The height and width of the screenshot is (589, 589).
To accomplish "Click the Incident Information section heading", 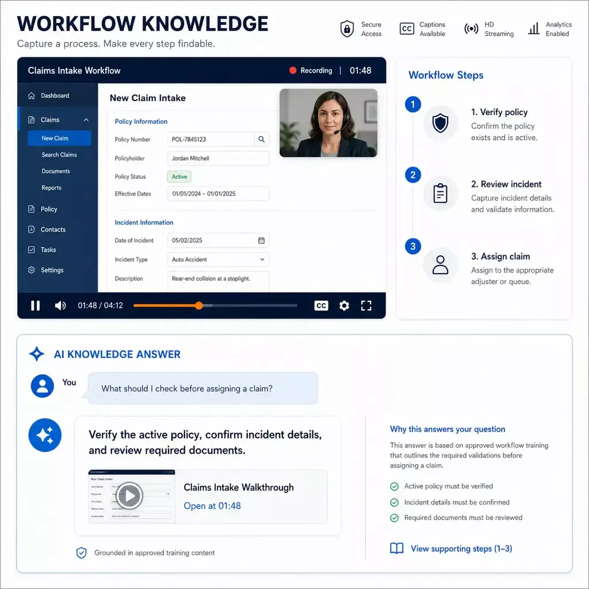I will (144, 223).
